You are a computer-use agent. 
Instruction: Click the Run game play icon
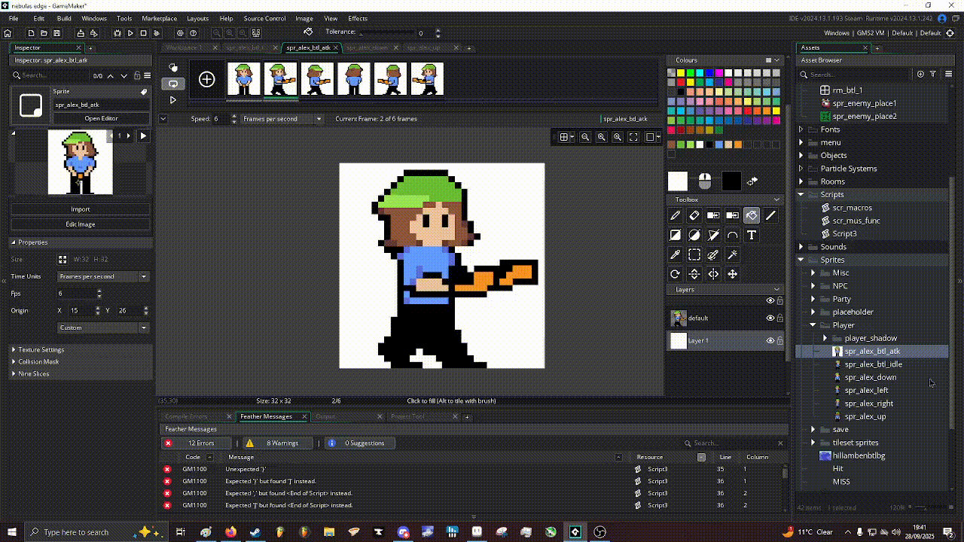coord(130,33)
